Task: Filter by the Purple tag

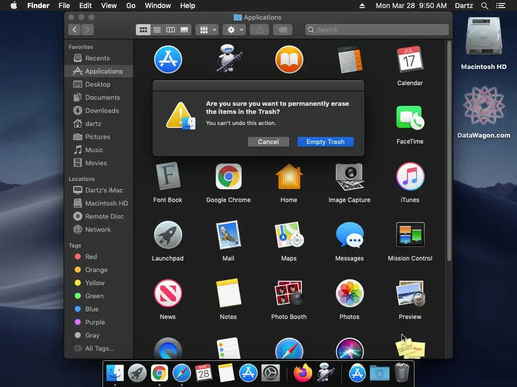Action: pos(99,322)
